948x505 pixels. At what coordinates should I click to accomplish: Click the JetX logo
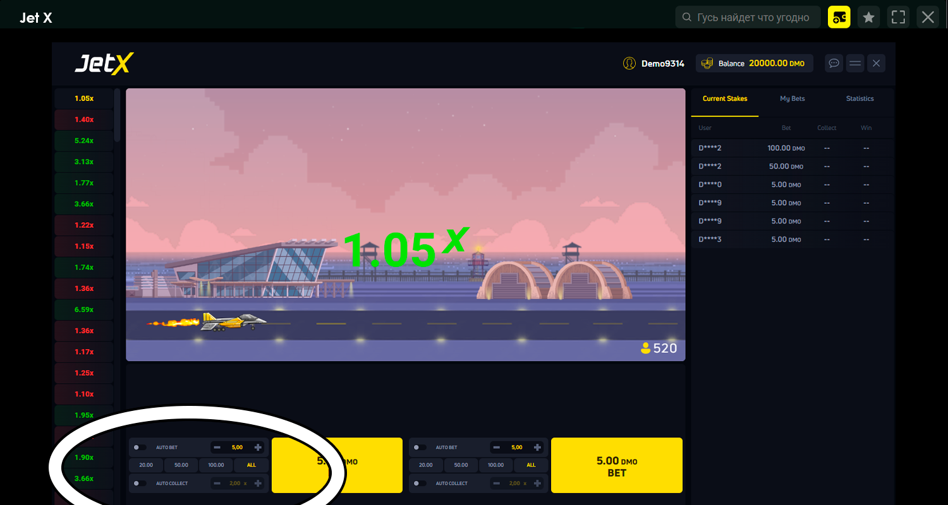104,63
